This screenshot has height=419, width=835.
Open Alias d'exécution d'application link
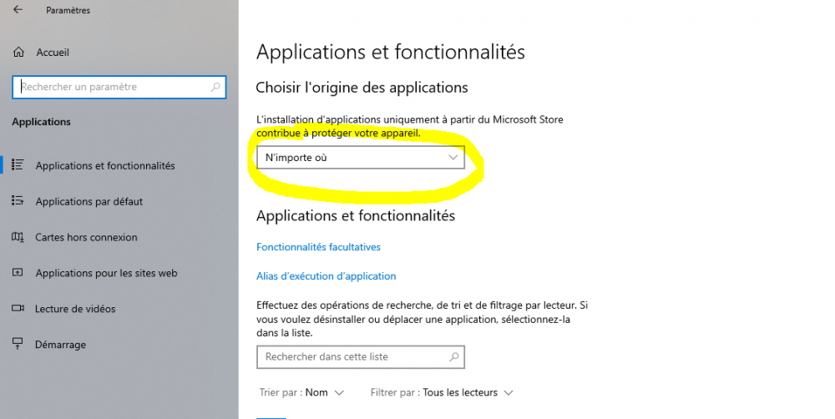tap(326, 276)
